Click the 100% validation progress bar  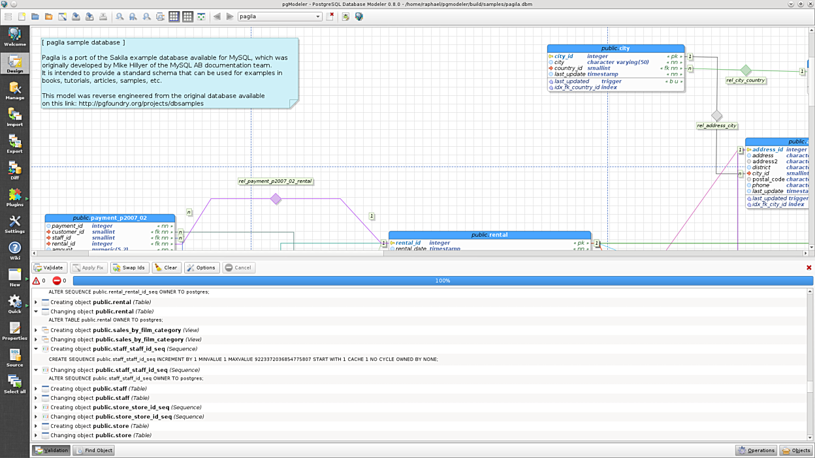coord(442,281)
